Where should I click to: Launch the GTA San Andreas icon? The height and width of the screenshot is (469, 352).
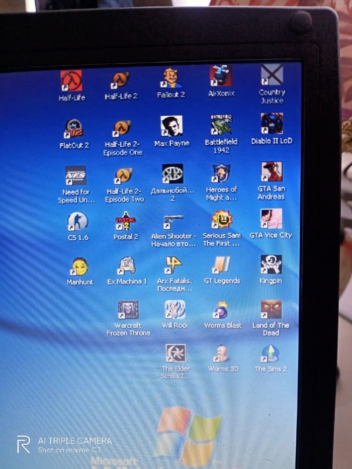271,171
